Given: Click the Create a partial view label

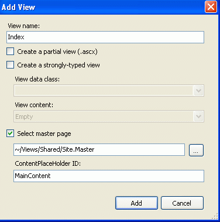Looking at the screenshot, I should [x=57, y=52].
